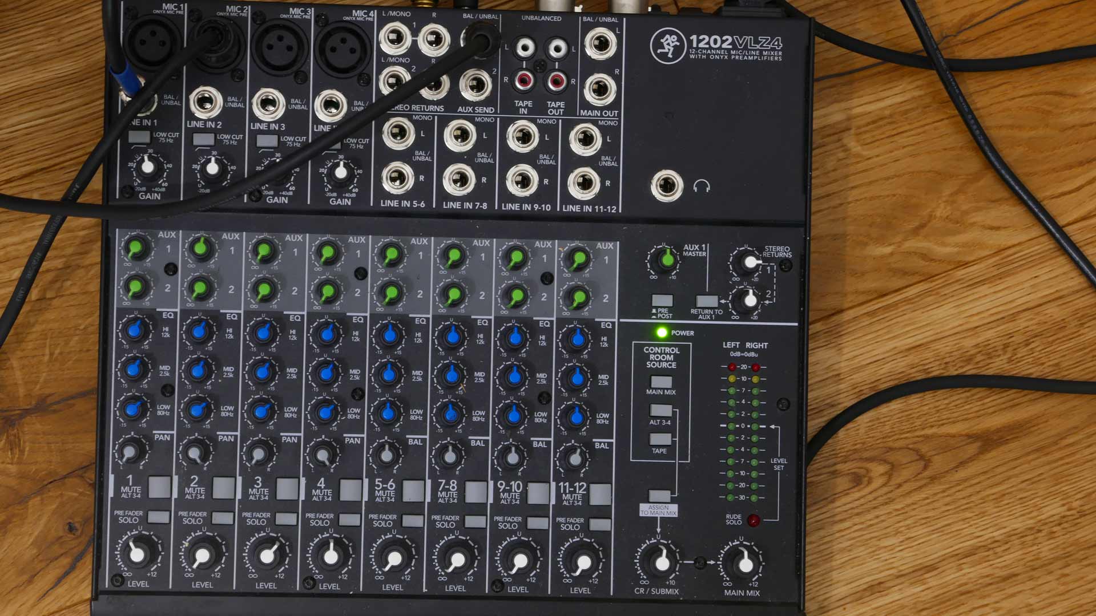This screenshot has width=1096, height=616.
Task: Click the LEVEL SET label by the meters
Action: tap(779, 464)
